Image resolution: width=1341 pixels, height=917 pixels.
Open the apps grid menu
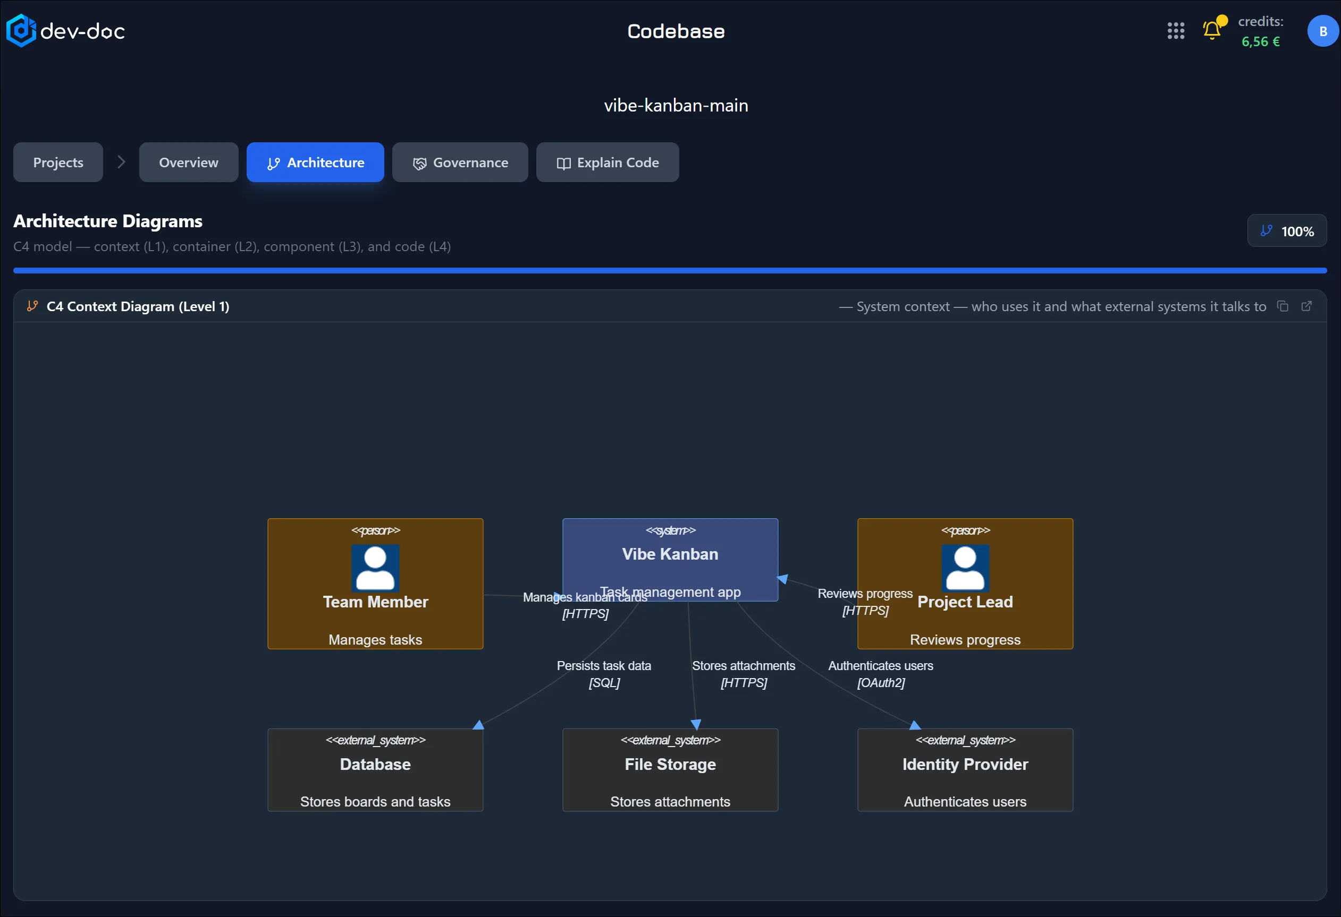click(x=1175, y=31)
